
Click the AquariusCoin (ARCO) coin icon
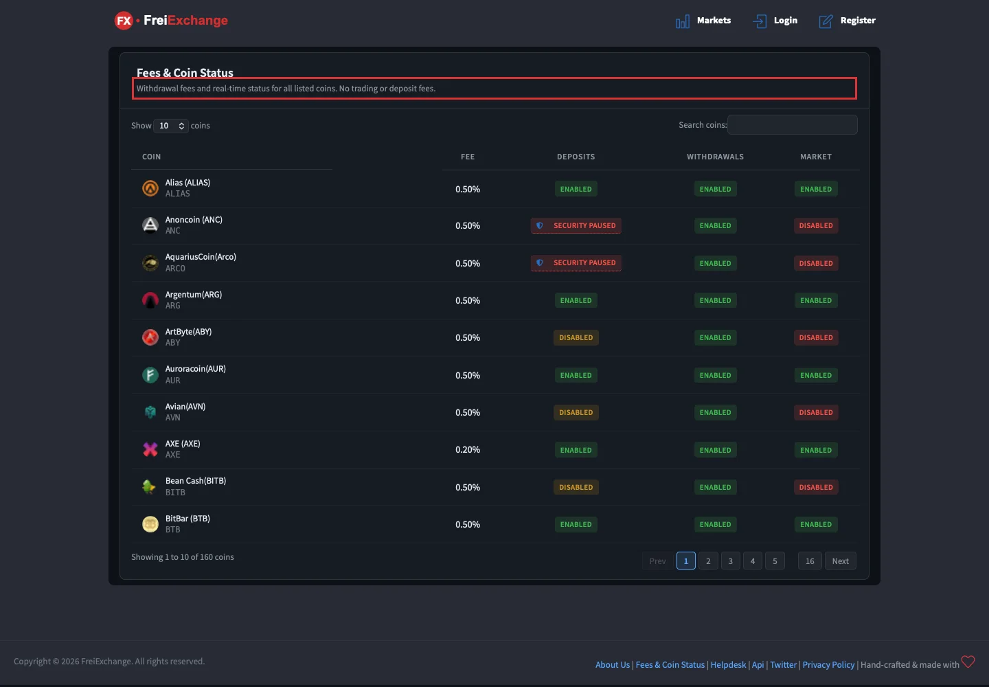pyautogui.click(x=150, y=263)
